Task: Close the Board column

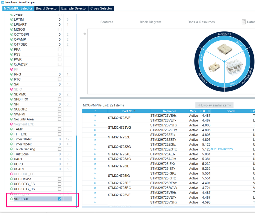Action: pyautogui.click(x=251, y=111)
